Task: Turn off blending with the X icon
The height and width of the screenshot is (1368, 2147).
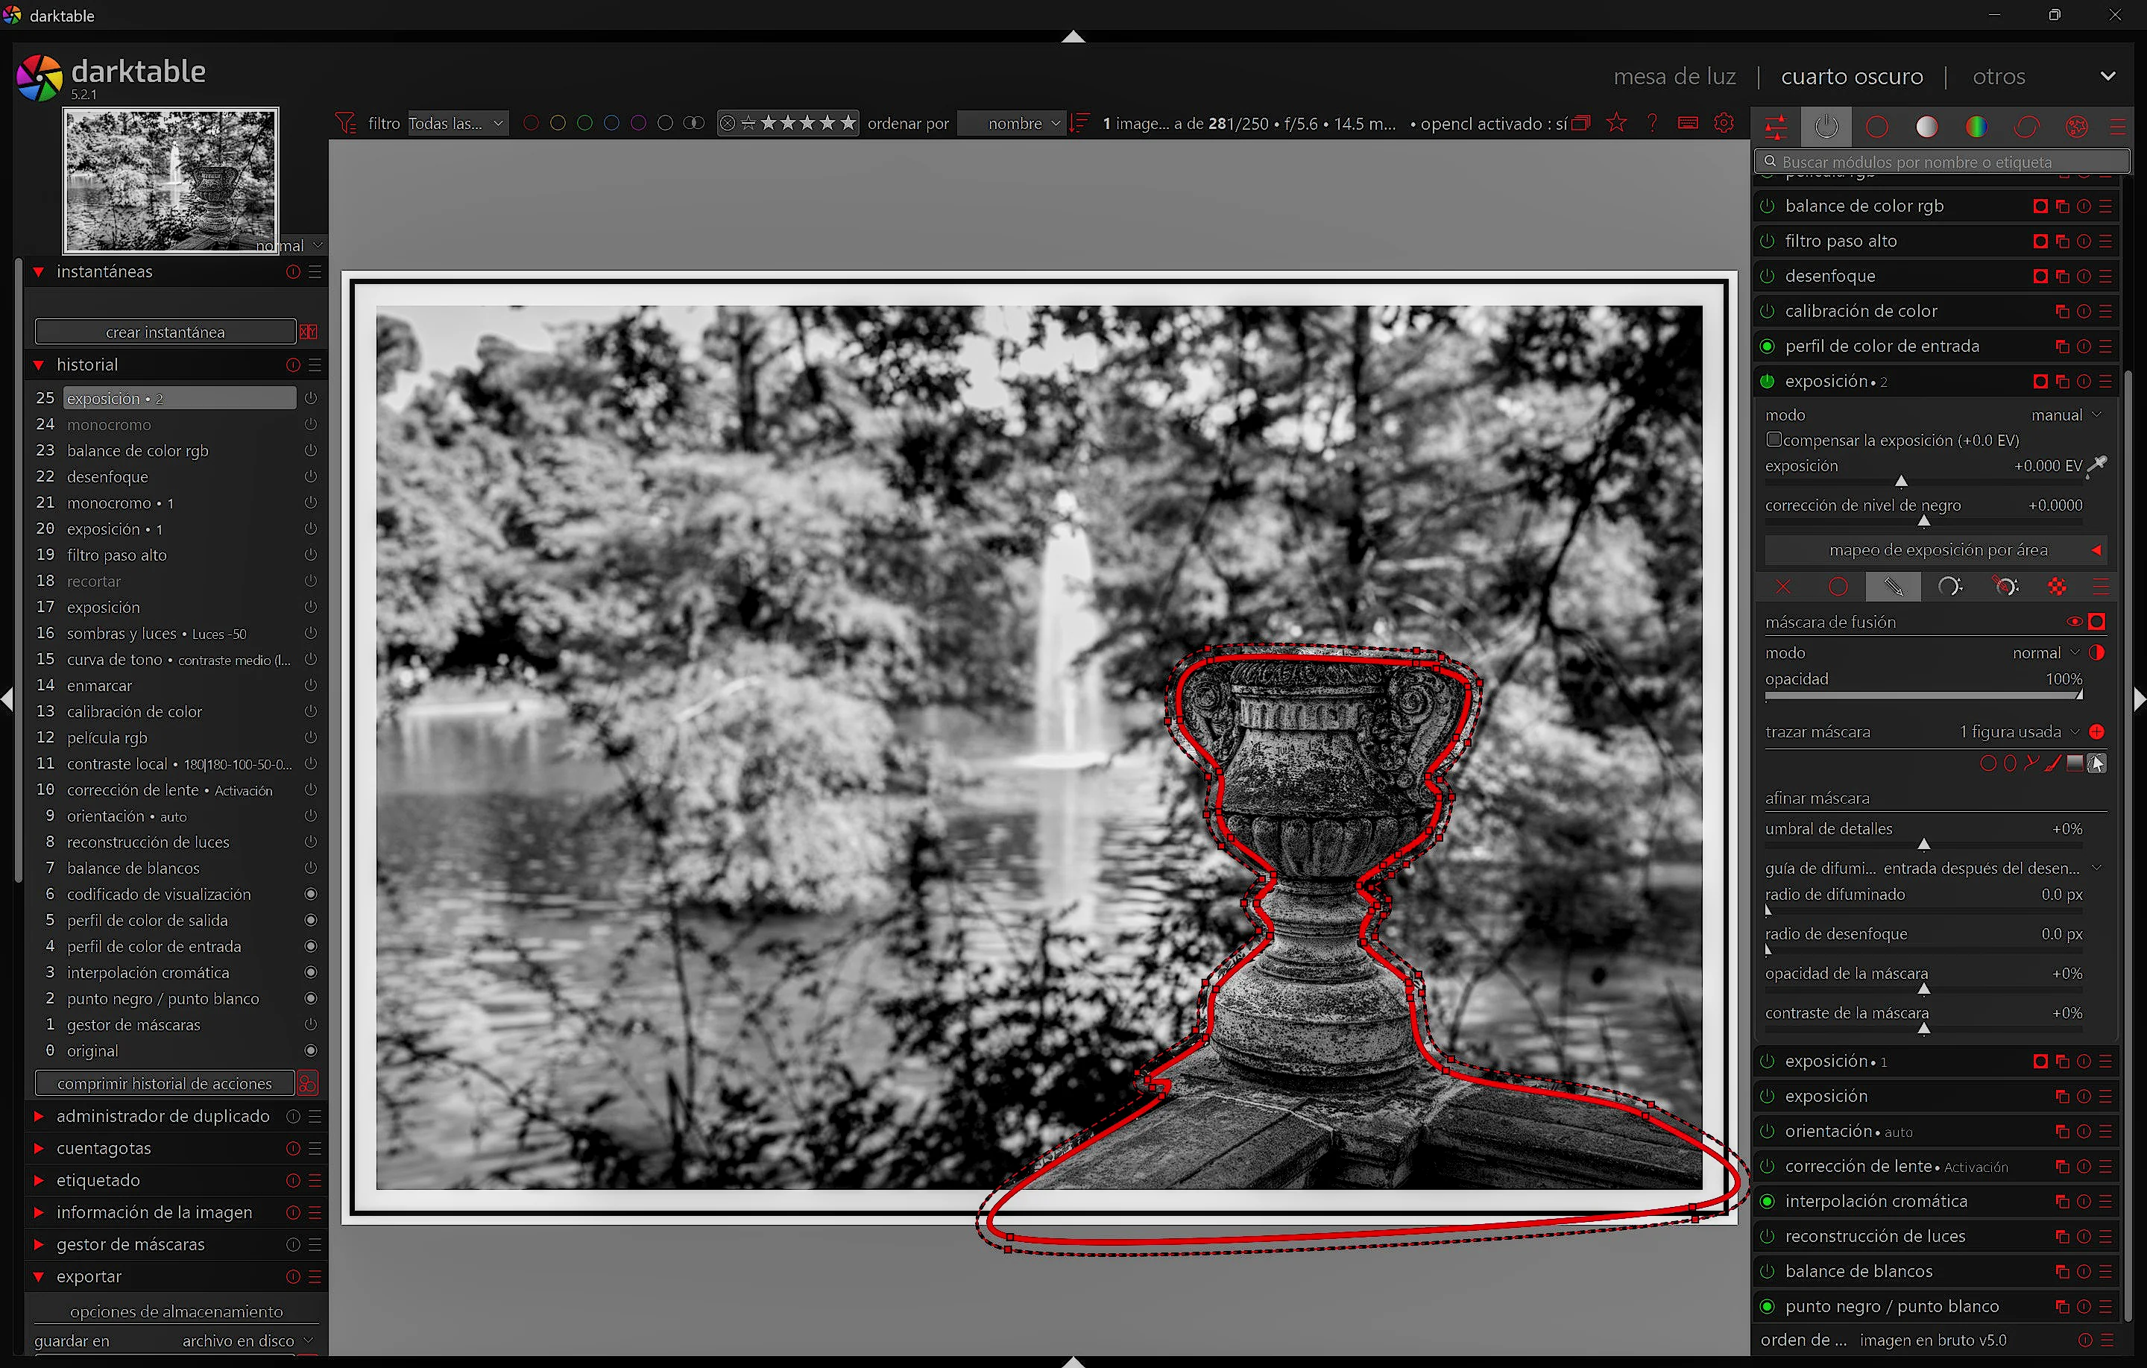Action: click(x=1782, y=586)
